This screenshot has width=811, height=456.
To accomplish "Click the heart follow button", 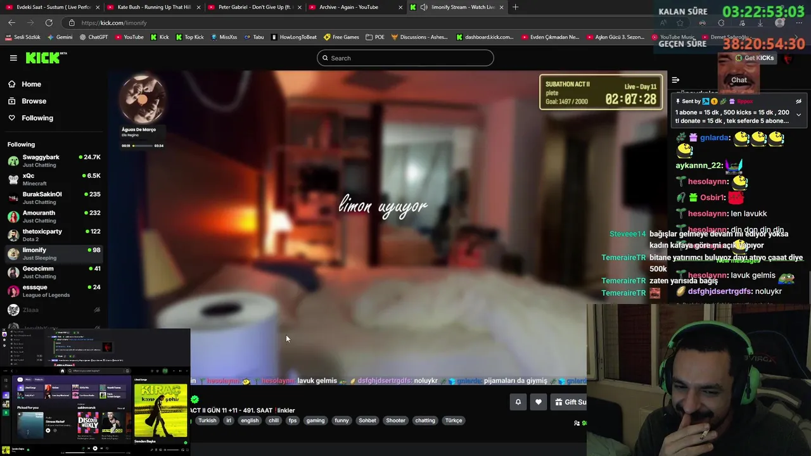I will (539, 402).
